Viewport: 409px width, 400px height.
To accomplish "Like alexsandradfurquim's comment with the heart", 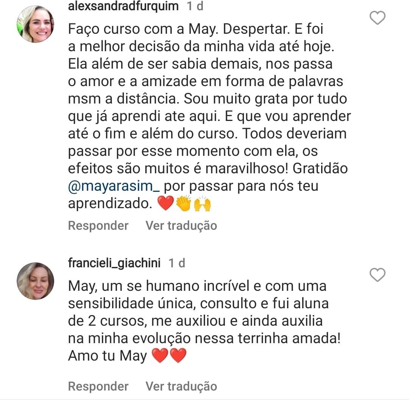I will point(377,18).
